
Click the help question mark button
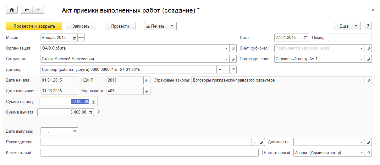pos(368,26)
